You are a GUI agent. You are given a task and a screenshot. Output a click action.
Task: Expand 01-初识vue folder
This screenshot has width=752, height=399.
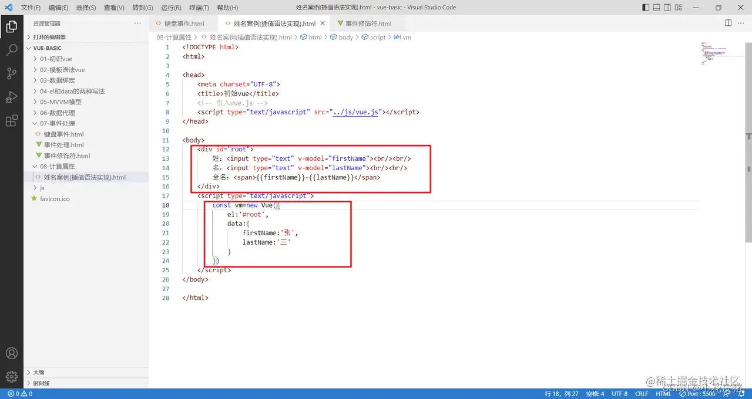(86, 59)
